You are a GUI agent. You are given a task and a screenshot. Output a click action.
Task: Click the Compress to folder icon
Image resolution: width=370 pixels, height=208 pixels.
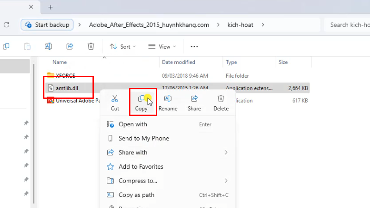click(110, 181)
